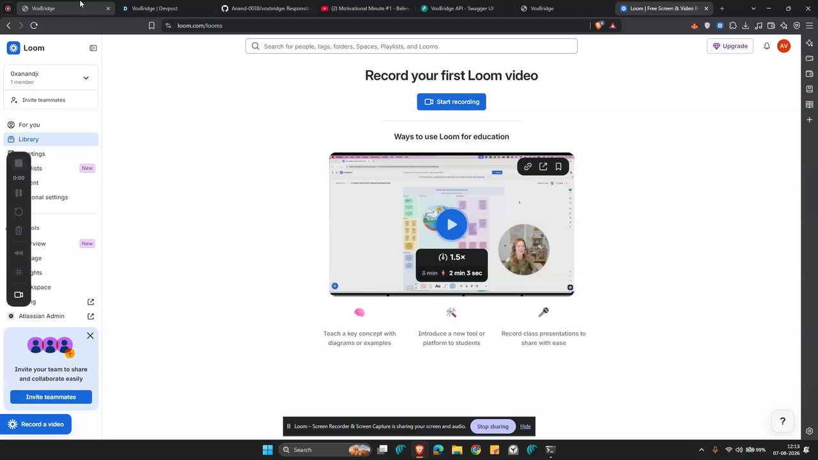Open Atlassian Admin from the sidebar
Image resolution: width=818 pixels, height=460 pixels.
[51, 316]
